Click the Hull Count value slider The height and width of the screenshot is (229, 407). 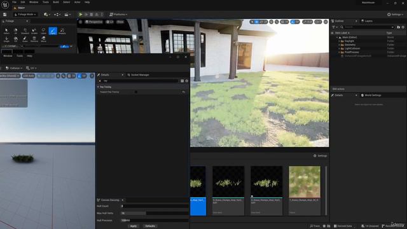155,206
